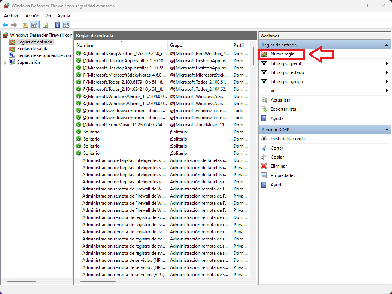Sort rules by the Perfil column header
The height and width of the screenshot is (294, 392).
point(241,45)
